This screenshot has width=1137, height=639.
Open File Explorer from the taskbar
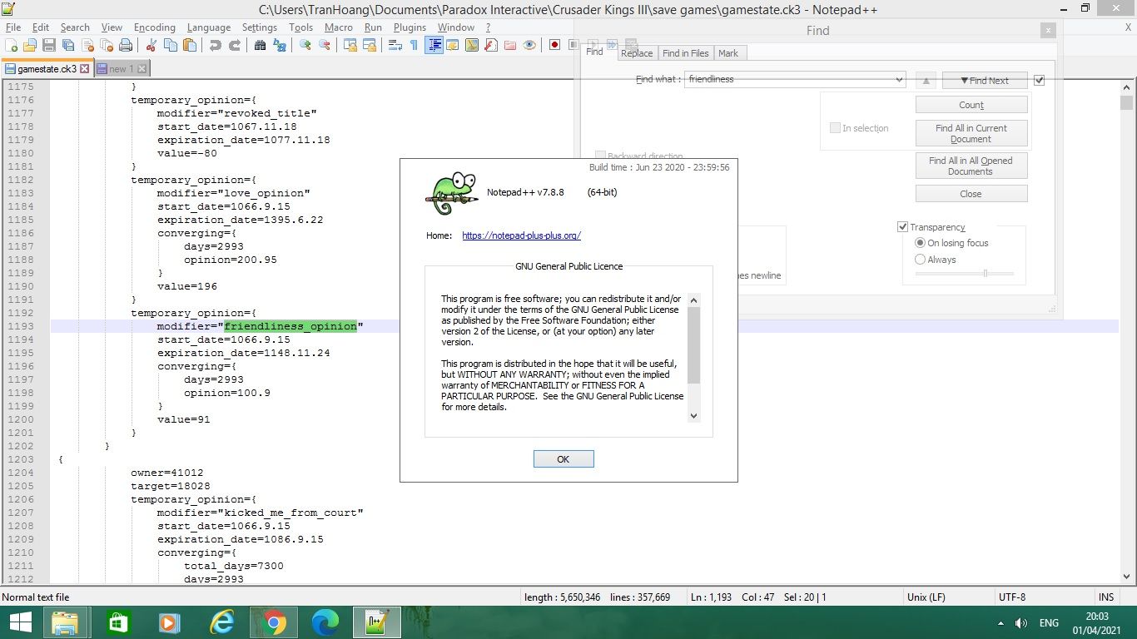click(65, 622)
